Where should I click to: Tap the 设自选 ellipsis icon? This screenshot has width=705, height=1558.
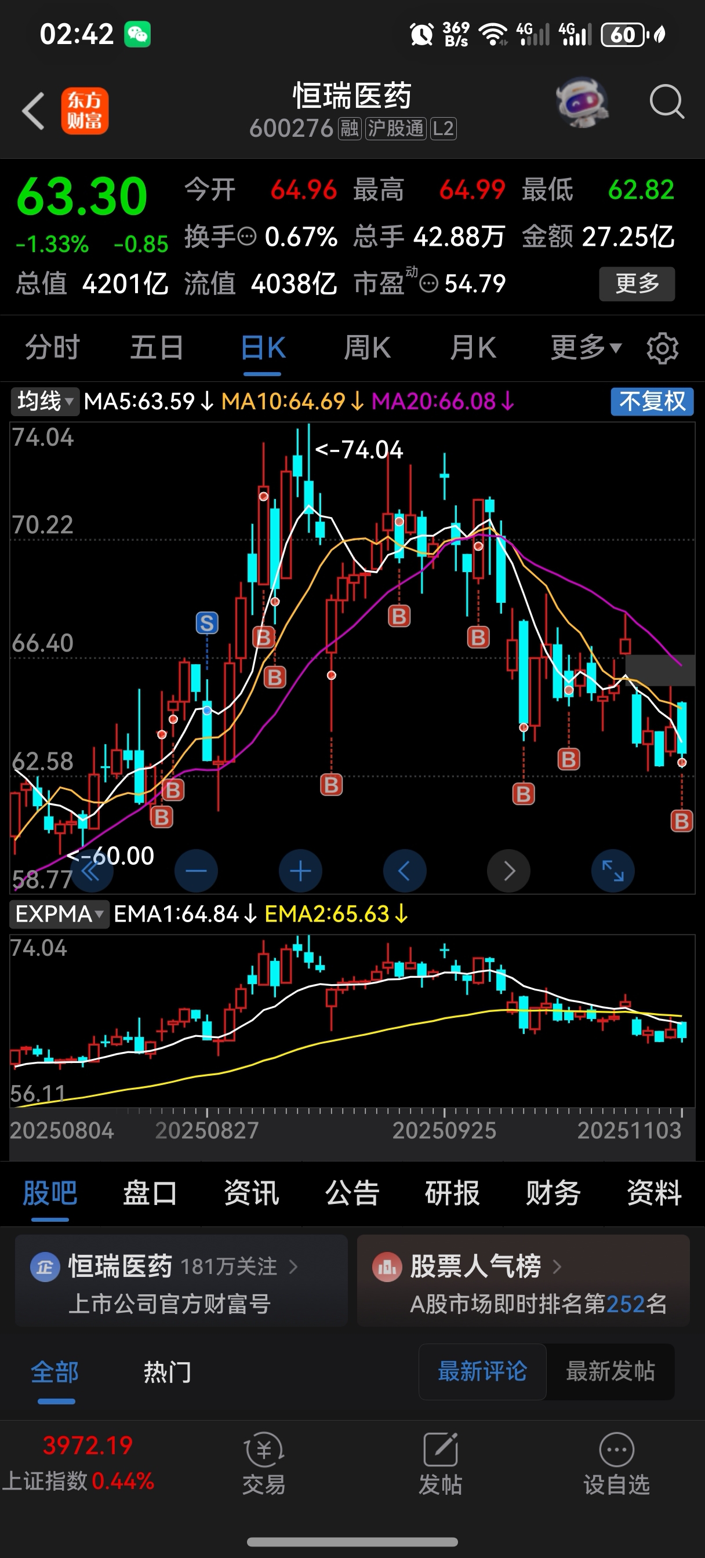[x=617, y=1449]
